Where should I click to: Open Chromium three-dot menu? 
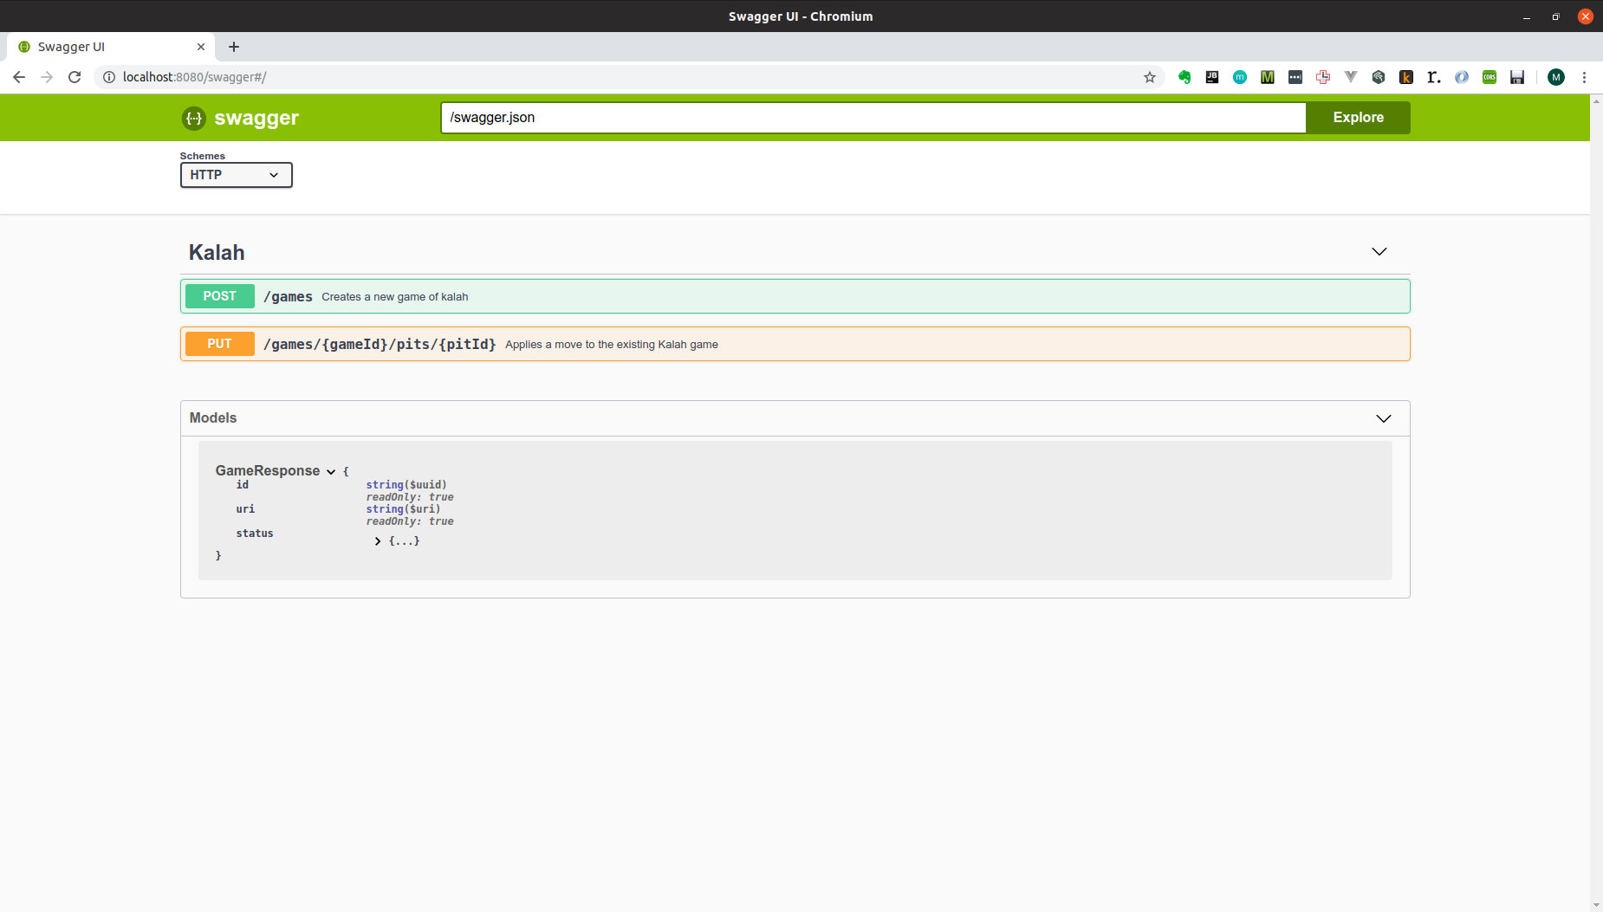click(1584, 77)
